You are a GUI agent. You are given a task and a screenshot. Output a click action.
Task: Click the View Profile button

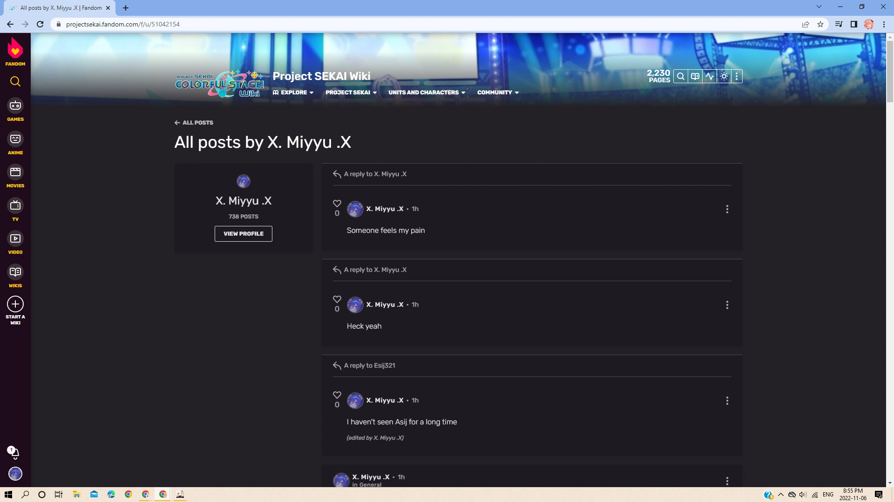(243, 234)
